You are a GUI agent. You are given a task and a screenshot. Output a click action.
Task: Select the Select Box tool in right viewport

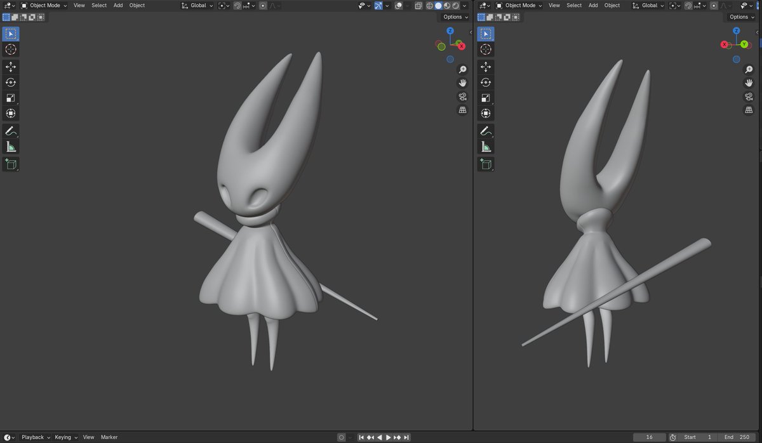[x=486, y=34]
